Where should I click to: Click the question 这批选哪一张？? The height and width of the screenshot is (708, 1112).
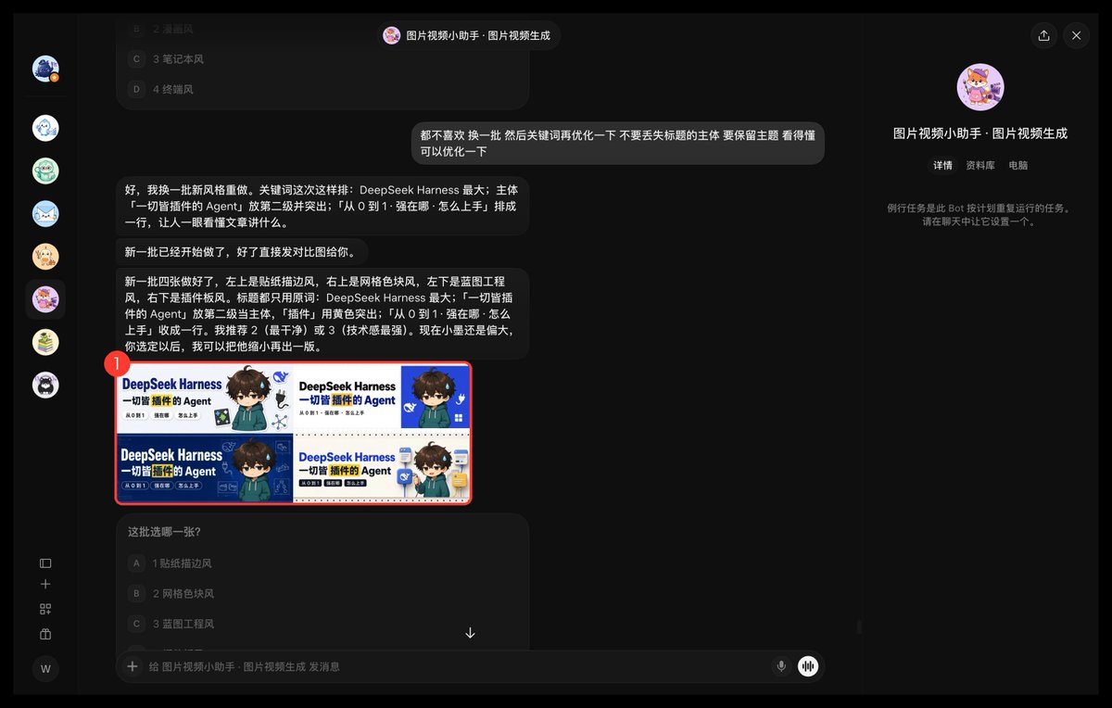pyautogui.click(x=164, y=532)
